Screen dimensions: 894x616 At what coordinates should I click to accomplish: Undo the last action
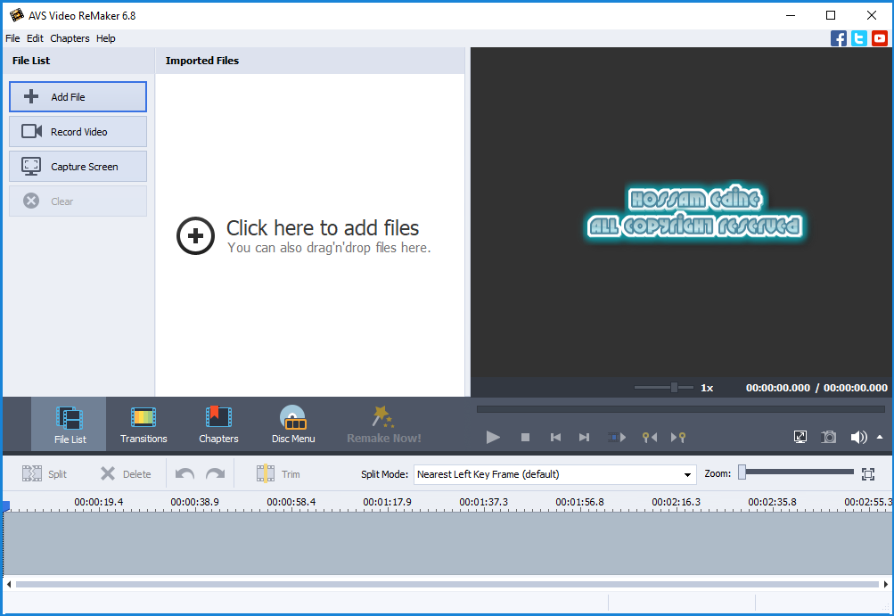(185, 474)
